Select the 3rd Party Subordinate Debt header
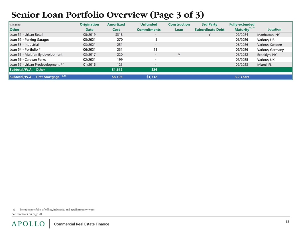Screen dimensions: 301x232 coord(209,27)
